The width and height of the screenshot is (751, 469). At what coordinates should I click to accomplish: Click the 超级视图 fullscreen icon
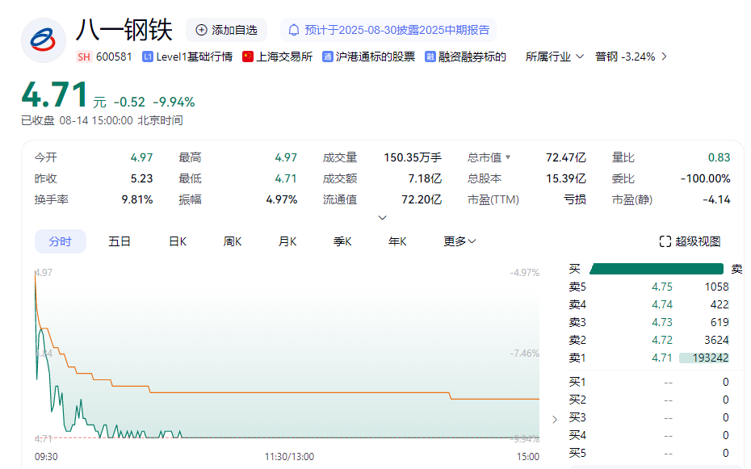click(x=665, y=241)
